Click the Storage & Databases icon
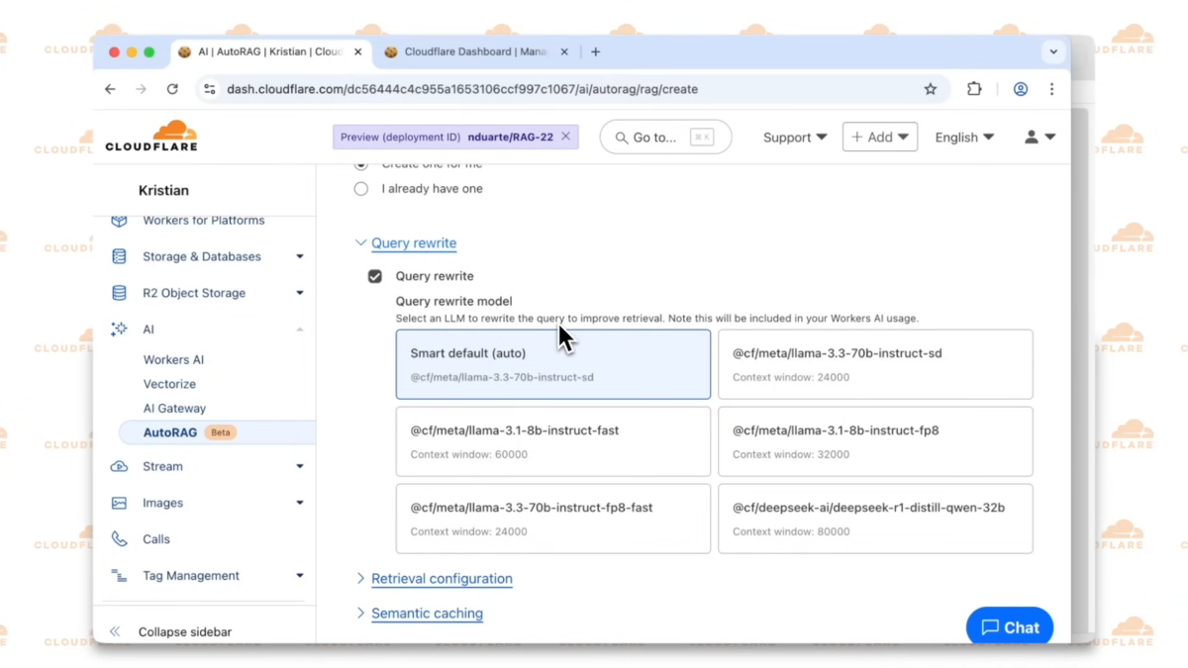1188x668 pixels. (x=119, y=256)
